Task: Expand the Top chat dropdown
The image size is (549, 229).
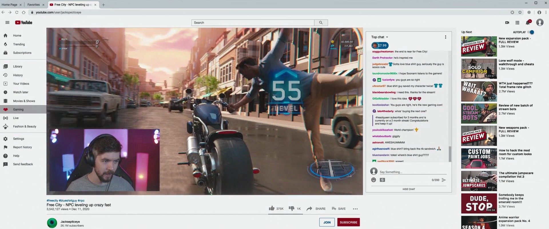Action: coord(380,37)
